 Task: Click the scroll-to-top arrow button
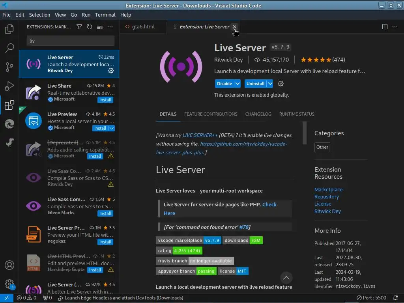click(286, 278)
